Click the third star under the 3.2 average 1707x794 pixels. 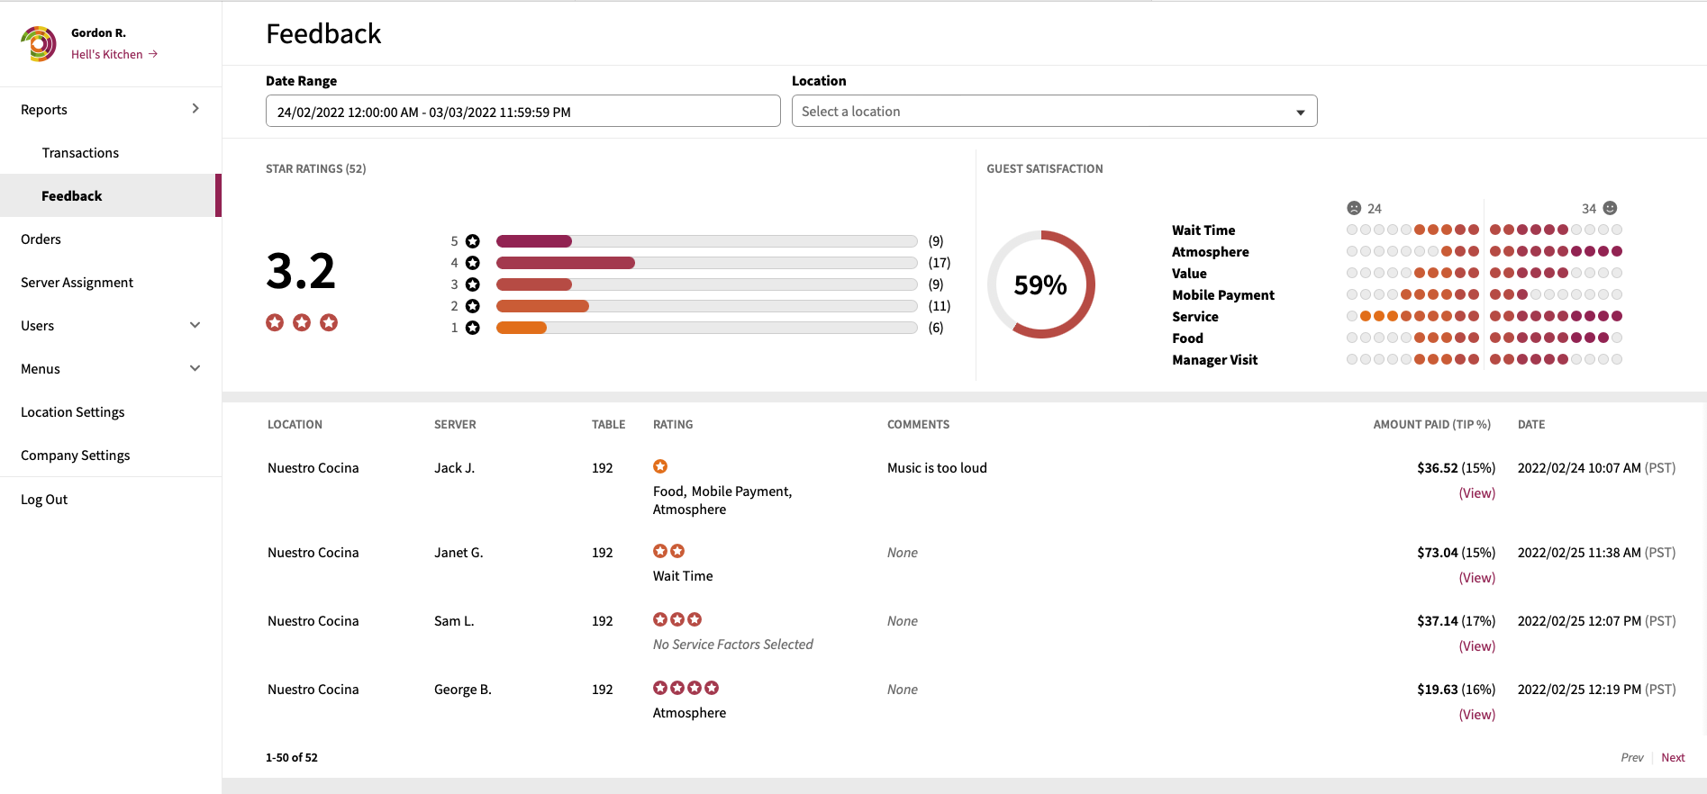coord(329,322)
